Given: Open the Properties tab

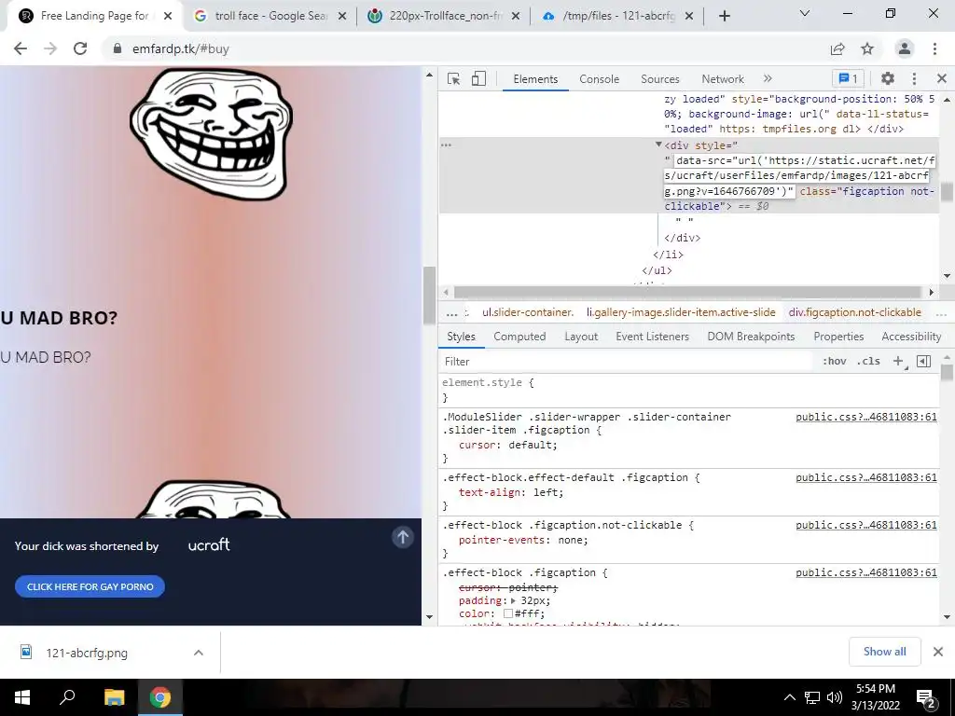Looking at the screenshot, I should [x=838, y=336].
